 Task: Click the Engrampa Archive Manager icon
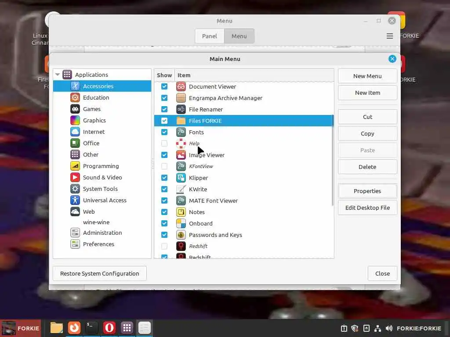(181, 98)
